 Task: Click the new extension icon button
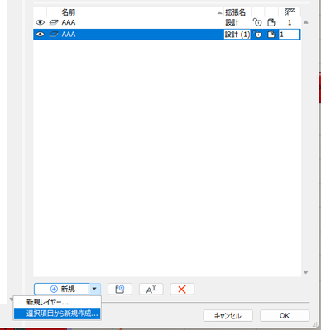point(120,290)
